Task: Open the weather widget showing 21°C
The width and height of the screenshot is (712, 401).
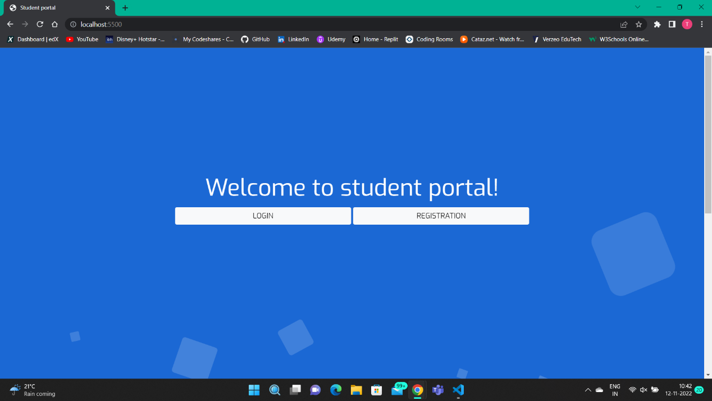Action: click(x=33, y=390)
